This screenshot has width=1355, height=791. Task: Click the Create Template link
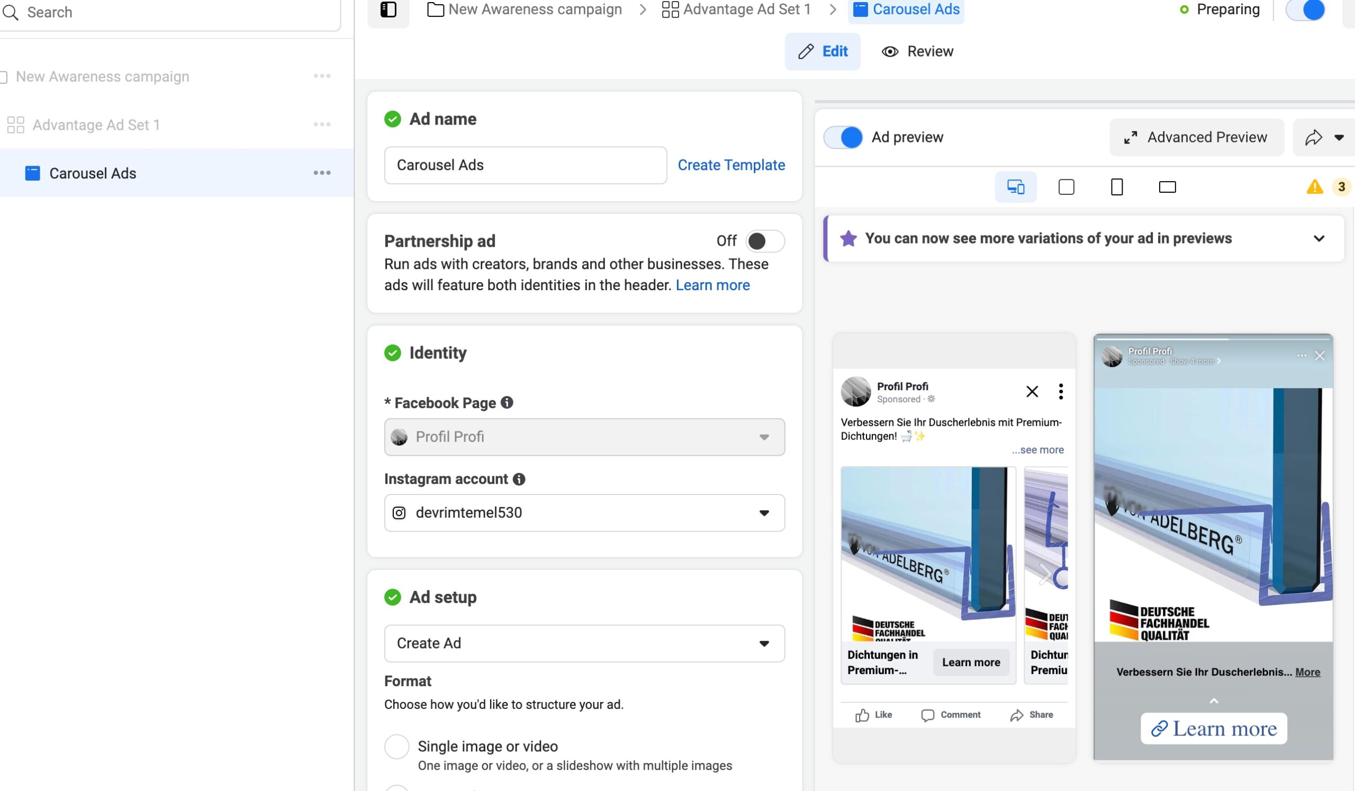pos(731,165)
